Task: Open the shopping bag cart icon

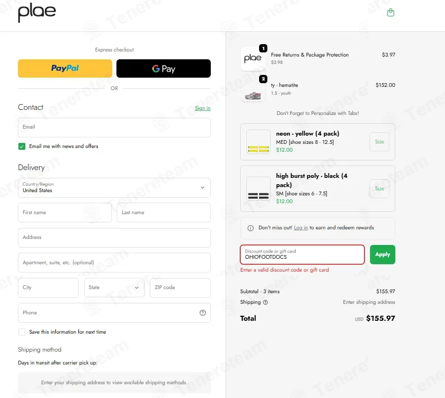Action: (391, 12)
